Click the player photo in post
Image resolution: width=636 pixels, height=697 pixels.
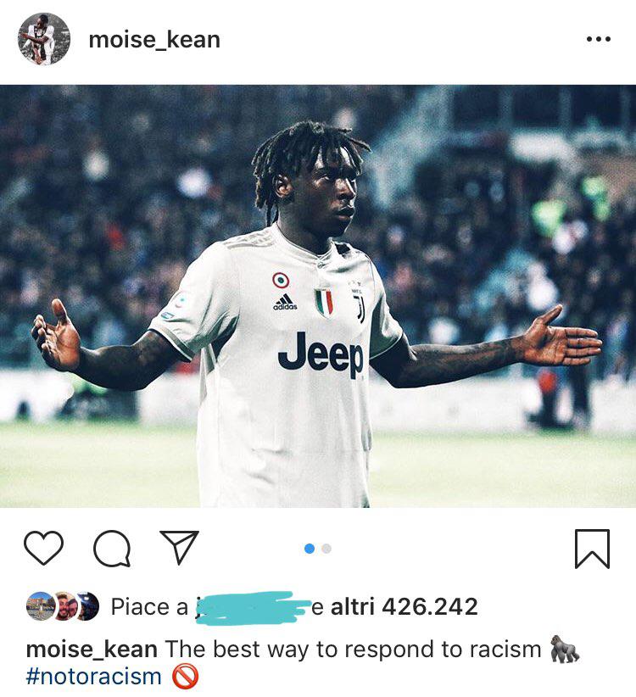[318, 296]
